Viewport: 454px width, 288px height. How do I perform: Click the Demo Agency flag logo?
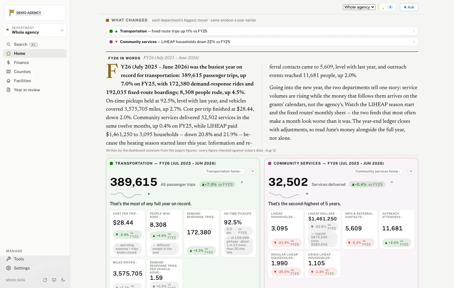pyautogui.click(x=12, y=12)
